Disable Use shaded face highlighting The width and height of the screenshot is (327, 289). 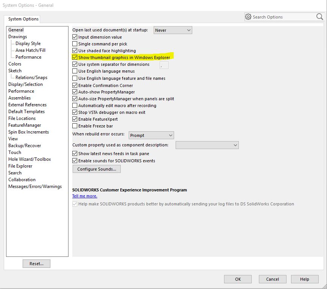click(x=75, y=51)
